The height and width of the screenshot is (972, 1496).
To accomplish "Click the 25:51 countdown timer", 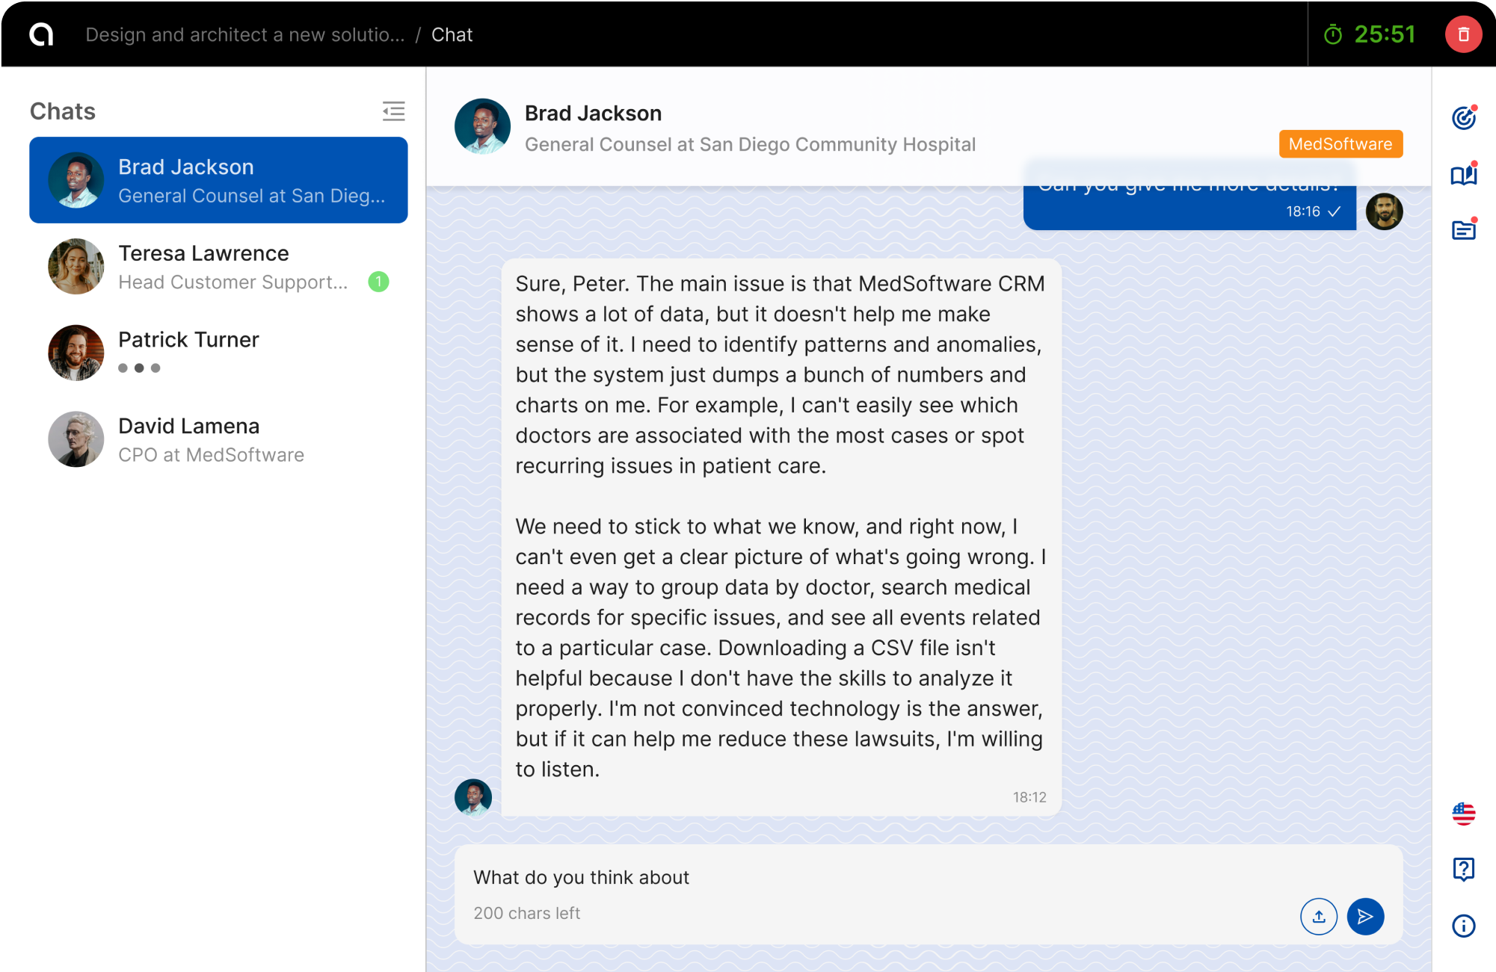I will tap(1385, 34).
